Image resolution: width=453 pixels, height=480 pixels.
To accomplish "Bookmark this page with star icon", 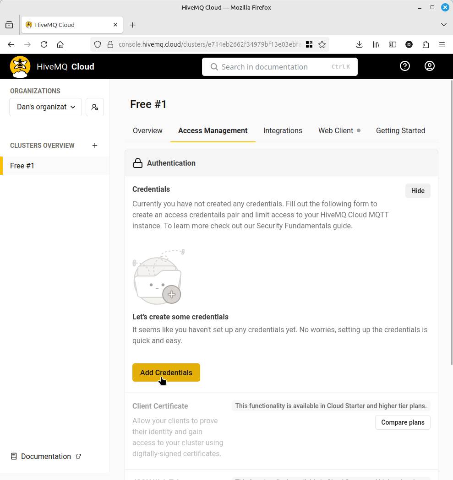I will 322,44.
